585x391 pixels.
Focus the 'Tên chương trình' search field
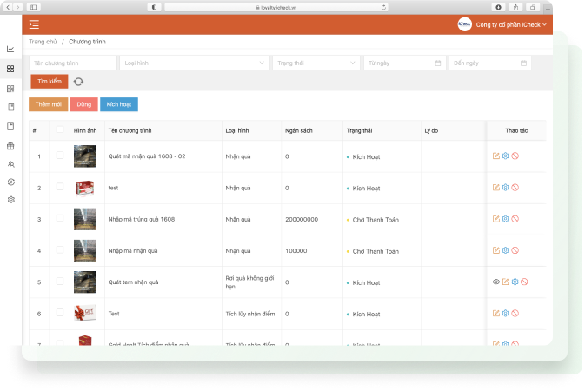(x=73, y=63)
